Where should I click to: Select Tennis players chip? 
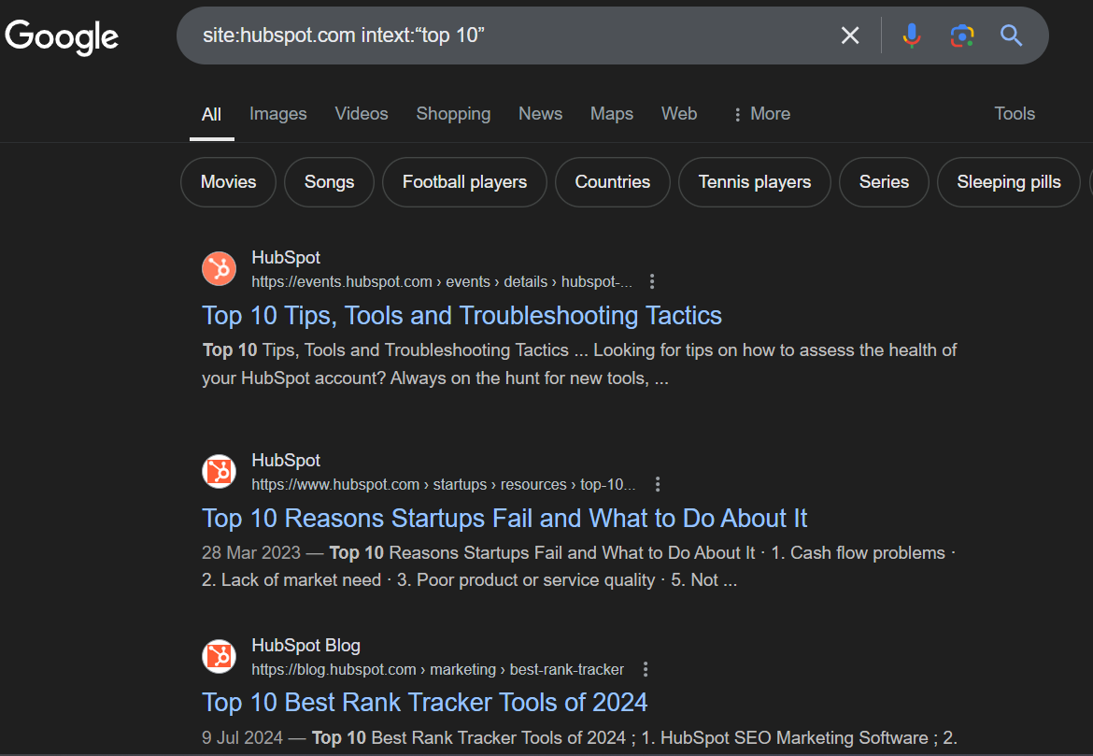[754, 182]
